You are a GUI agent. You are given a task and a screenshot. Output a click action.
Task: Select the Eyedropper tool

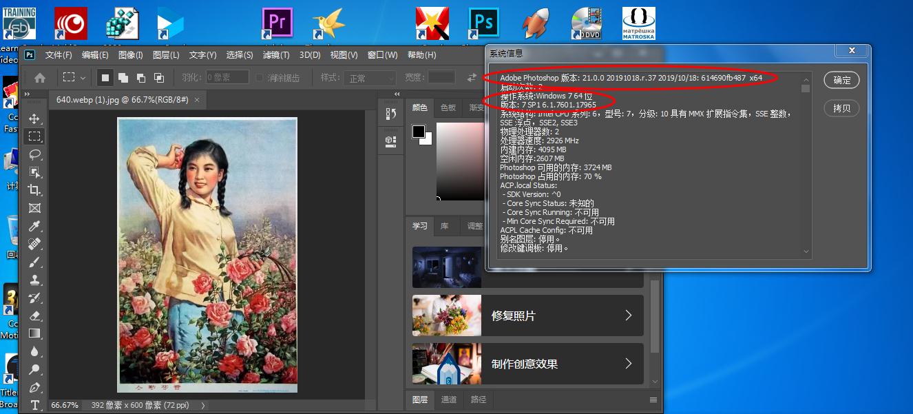[x=34, y=226]
